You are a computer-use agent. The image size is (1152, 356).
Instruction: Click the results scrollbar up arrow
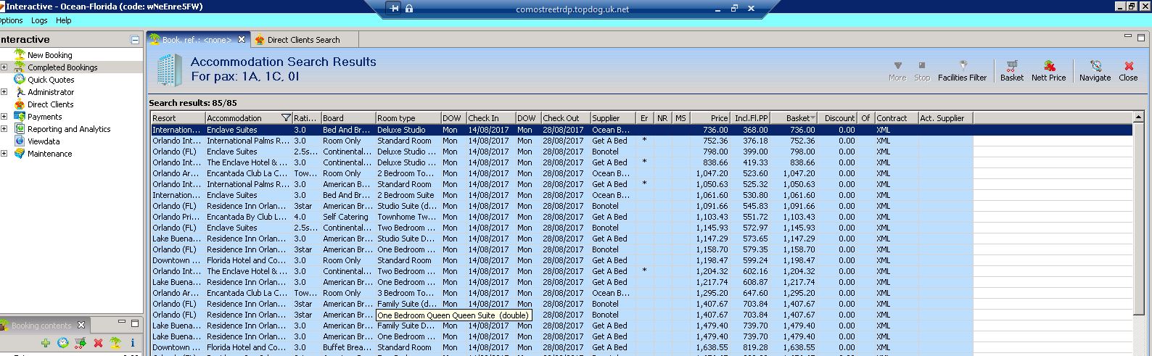coord(1138,117)
